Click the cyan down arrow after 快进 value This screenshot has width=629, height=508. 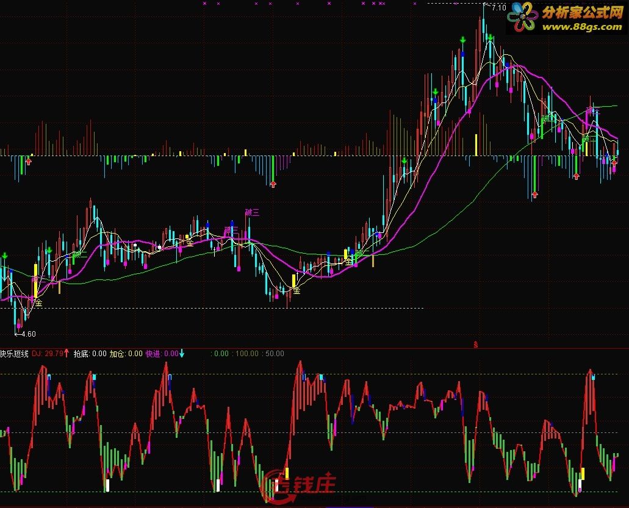click(x=182, y=354)
